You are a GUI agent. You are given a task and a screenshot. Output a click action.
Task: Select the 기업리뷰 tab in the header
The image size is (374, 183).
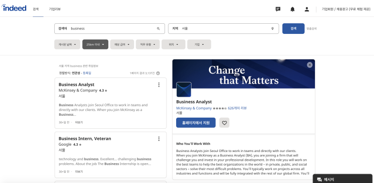point(55,9)
